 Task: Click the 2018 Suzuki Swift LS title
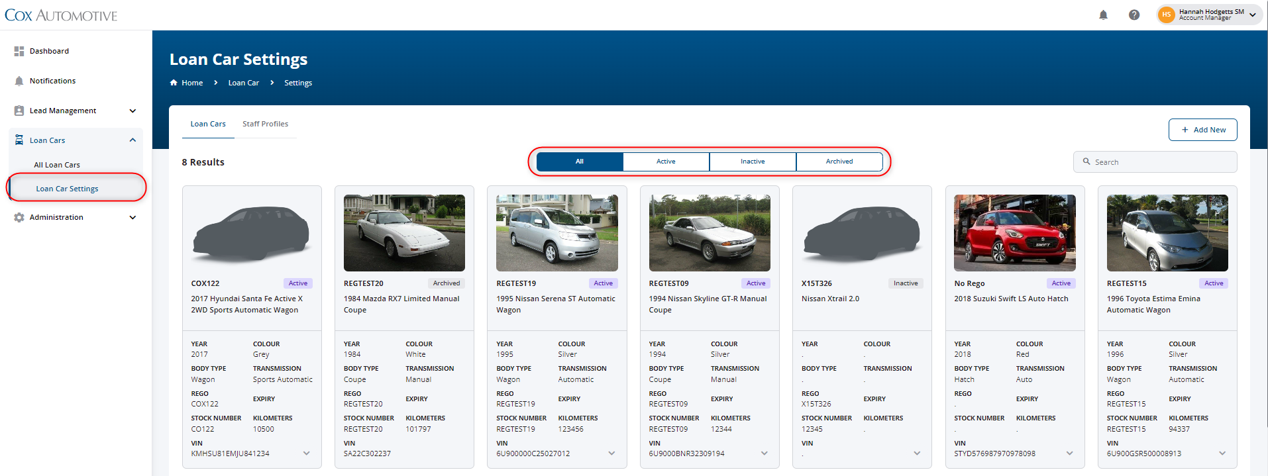coord(1011,299)
